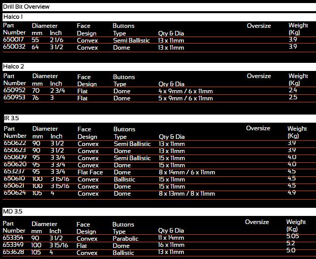Select the 4 x 9mm / 6 x 11mm quantity
Viewport: 316px width, 259px height.
185,91
